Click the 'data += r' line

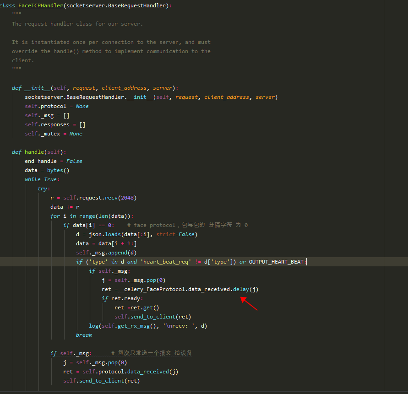pos(65,207)
